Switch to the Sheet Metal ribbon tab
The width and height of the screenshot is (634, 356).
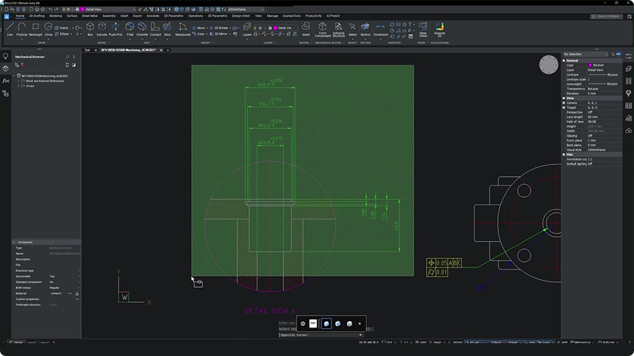tap(90, 16)
